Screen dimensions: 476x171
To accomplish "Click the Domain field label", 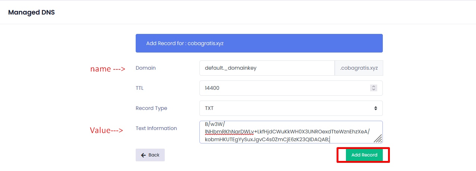I will point(146,68).
